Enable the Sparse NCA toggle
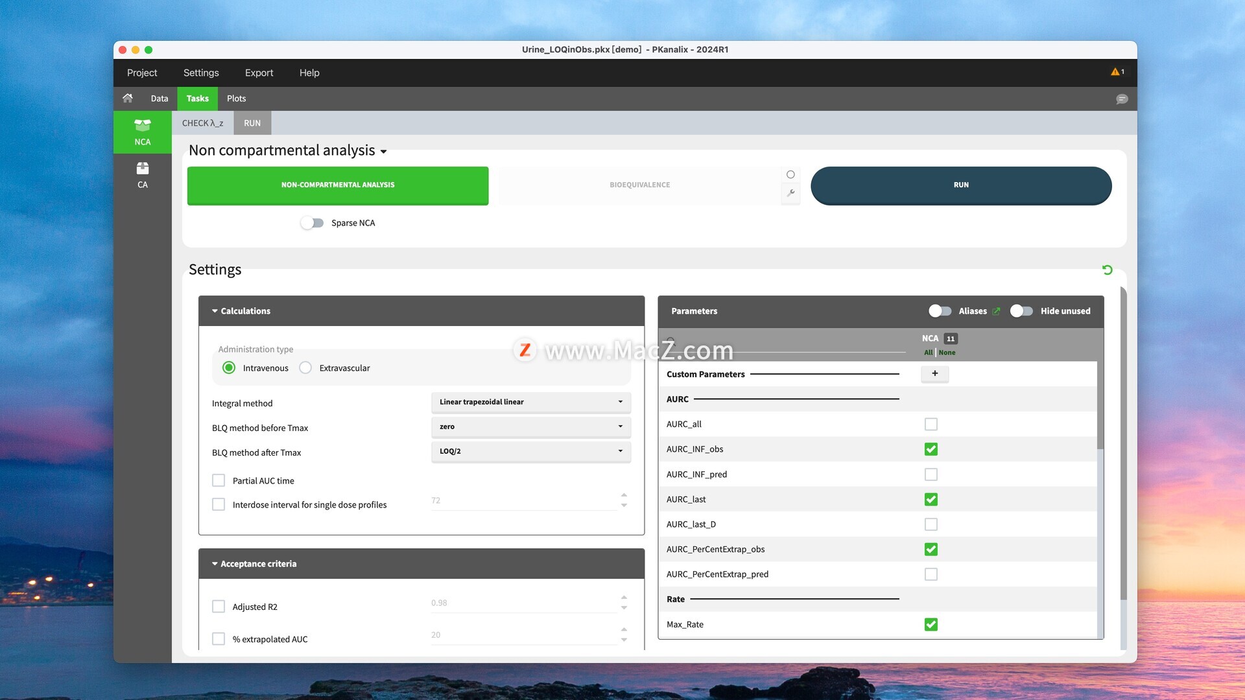1245x700 pixels. [x=312, y=223]
